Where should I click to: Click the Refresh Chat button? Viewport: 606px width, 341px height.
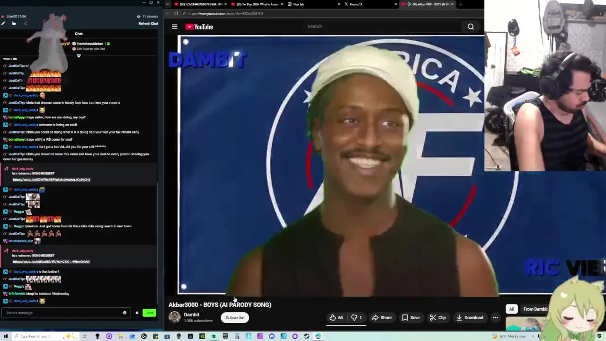[x=148, y=23]
